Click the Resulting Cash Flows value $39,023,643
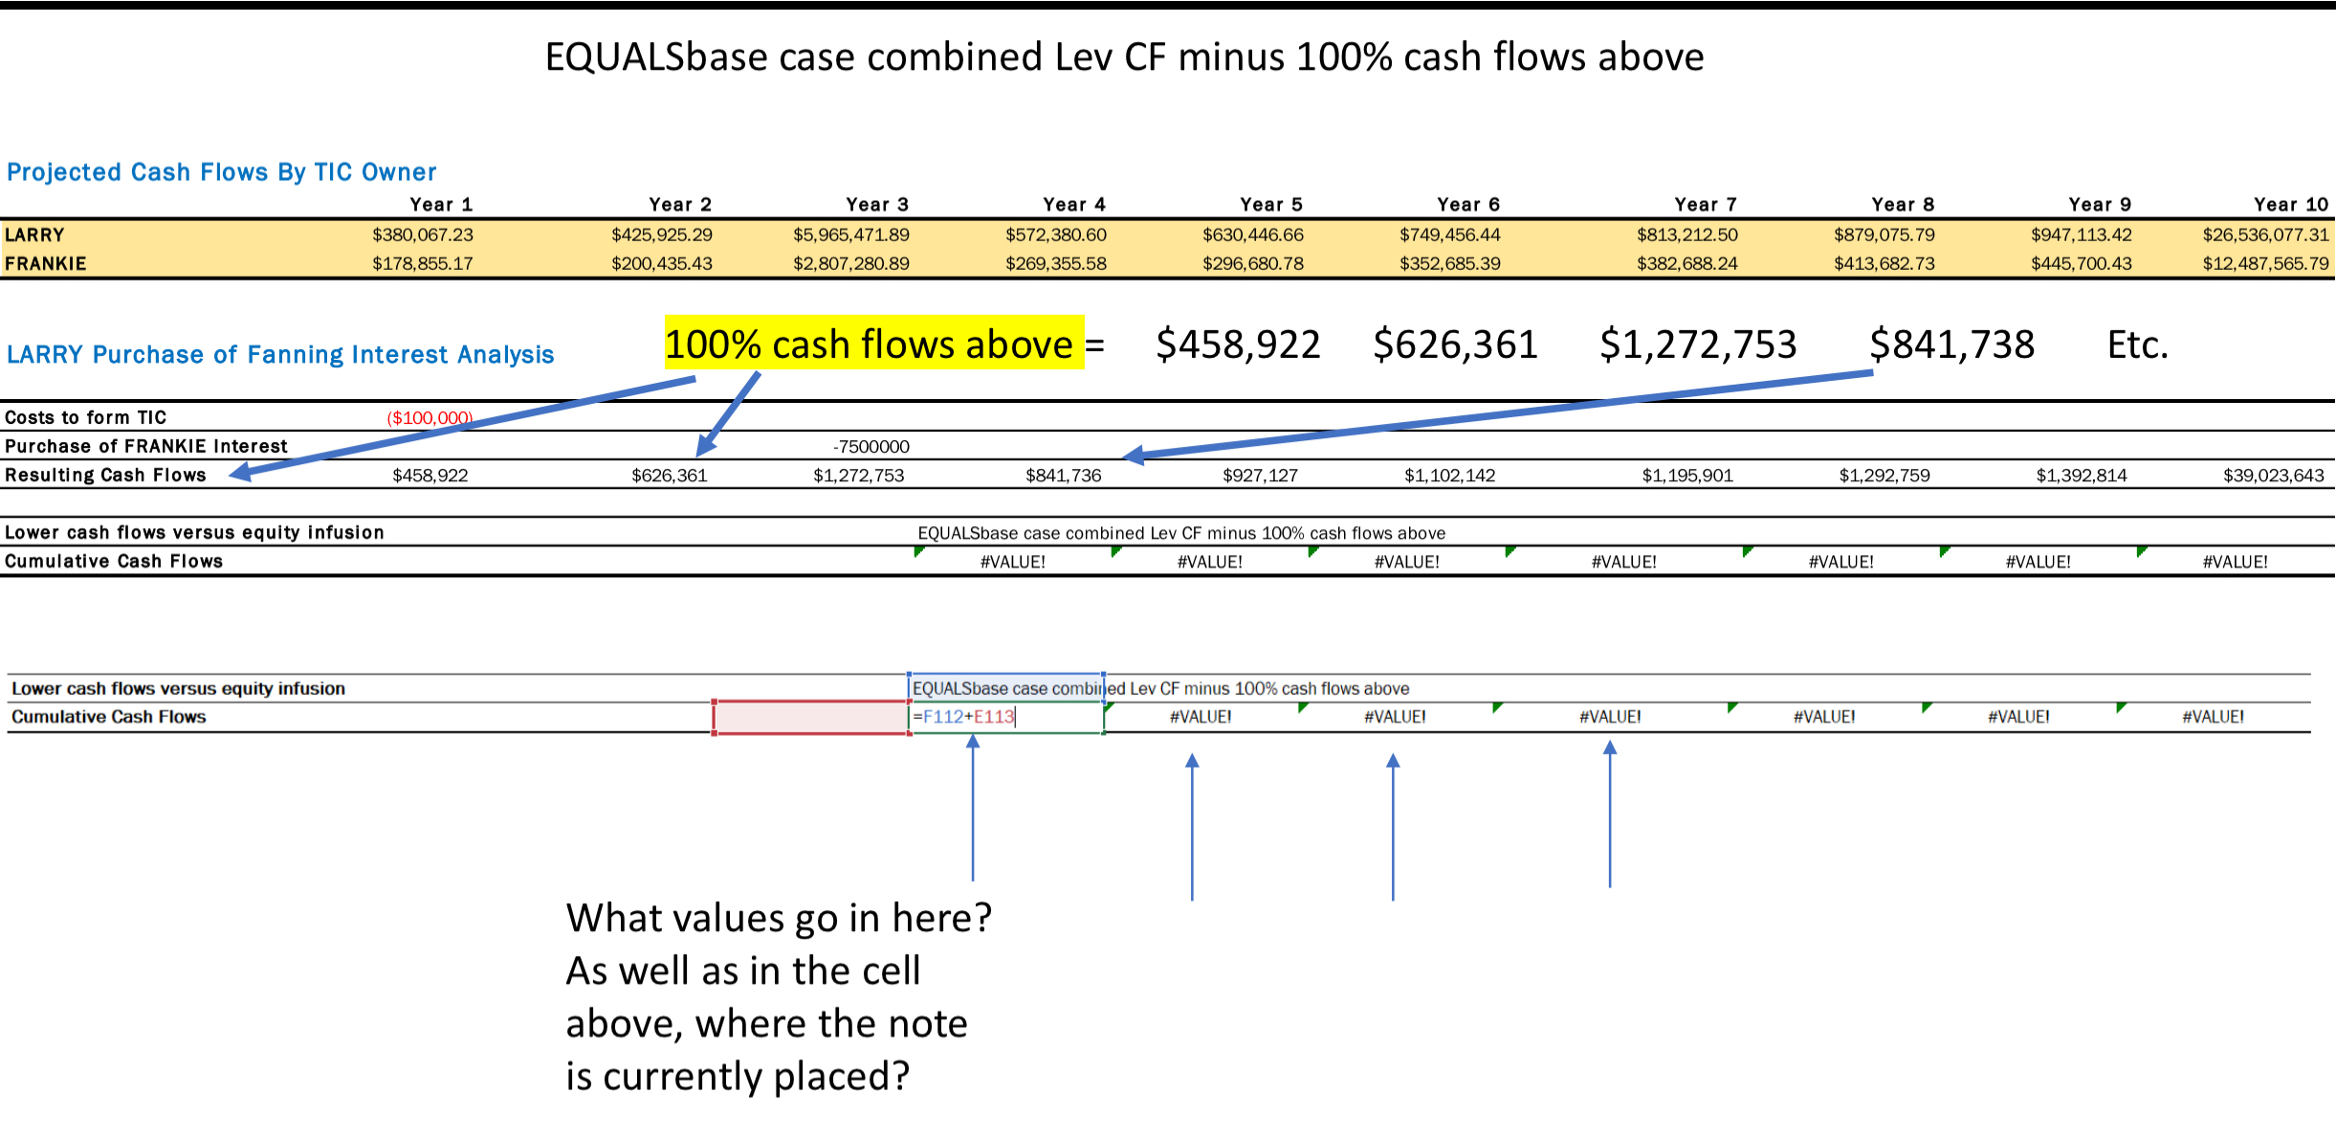This screenshot has height=1135, width=2336. [2273, 475]
